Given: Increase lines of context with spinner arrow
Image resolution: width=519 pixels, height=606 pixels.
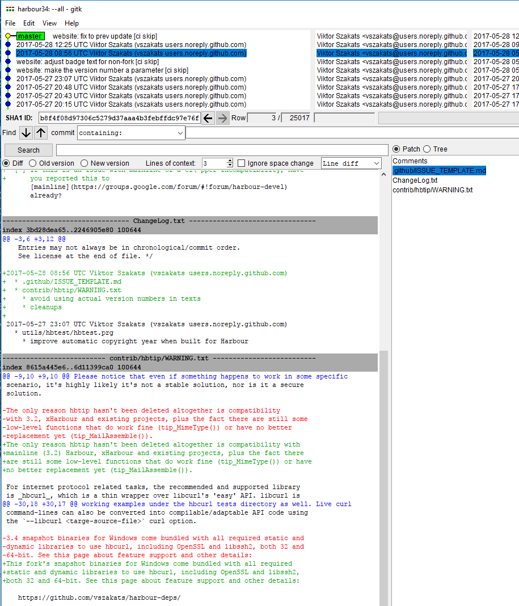Looking at the screenshot, I should [x=229, y=161].
